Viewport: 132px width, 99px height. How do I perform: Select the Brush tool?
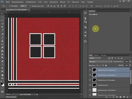[2, 37]
